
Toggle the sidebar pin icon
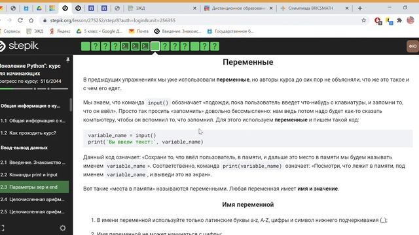68,59
